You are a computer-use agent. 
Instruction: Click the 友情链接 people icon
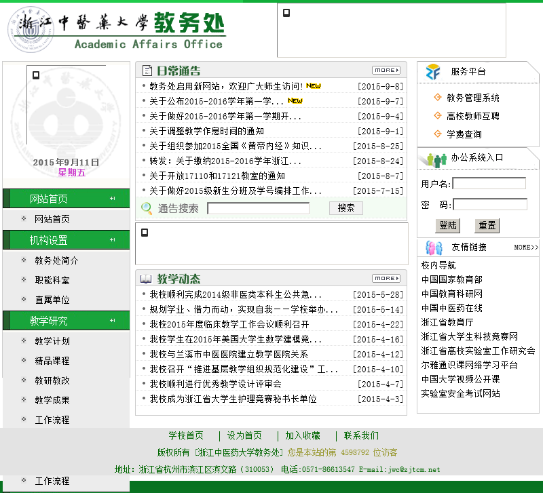click(434, 248)
